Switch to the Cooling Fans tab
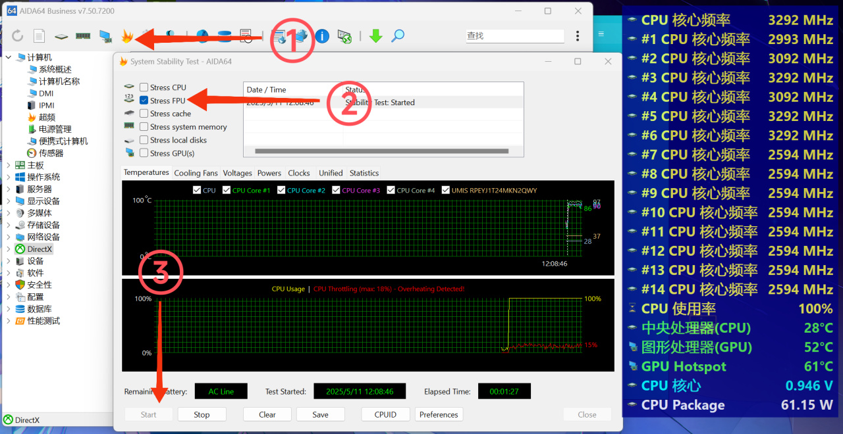843x434 pixels. (196, 173)
